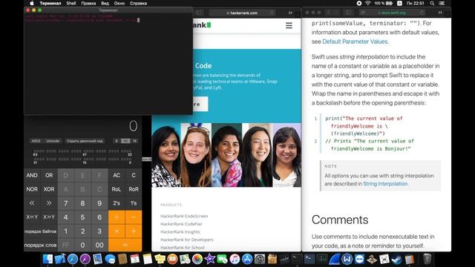Image resolution: width=475 pixels, height=267 pixels.
Task: Reload the hackerrank.com page
Action: [x=272, y=13]
